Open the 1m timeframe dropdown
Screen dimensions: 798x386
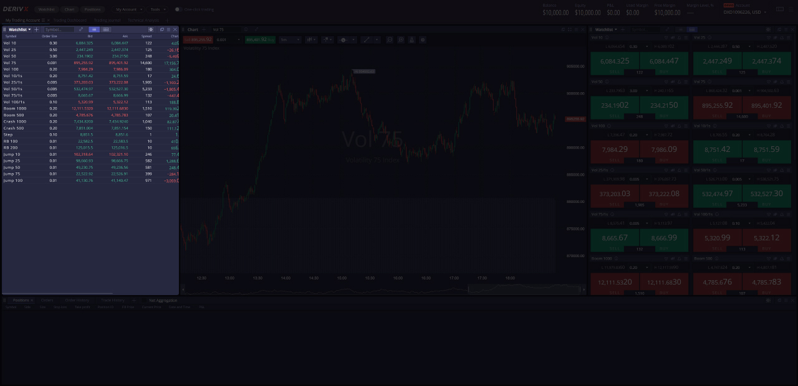coord(291,39)
